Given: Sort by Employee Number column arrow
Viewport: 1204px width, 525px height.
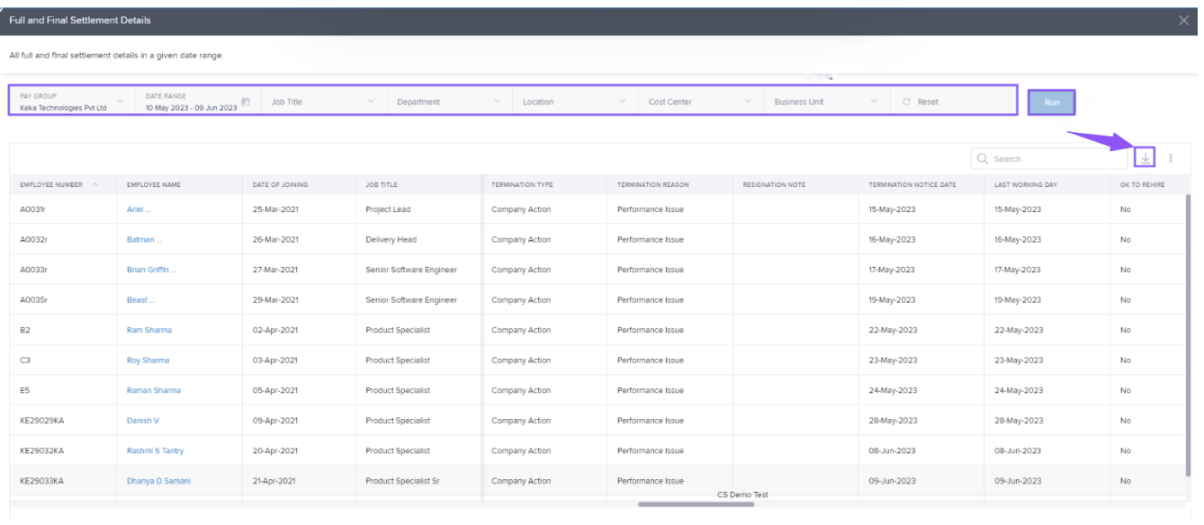Looking at the screenshot, I should tap(95, 184).
